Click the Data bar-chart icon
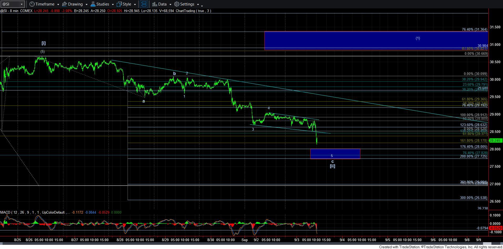Viewport: 503px width, 249px height. (155, 4)
